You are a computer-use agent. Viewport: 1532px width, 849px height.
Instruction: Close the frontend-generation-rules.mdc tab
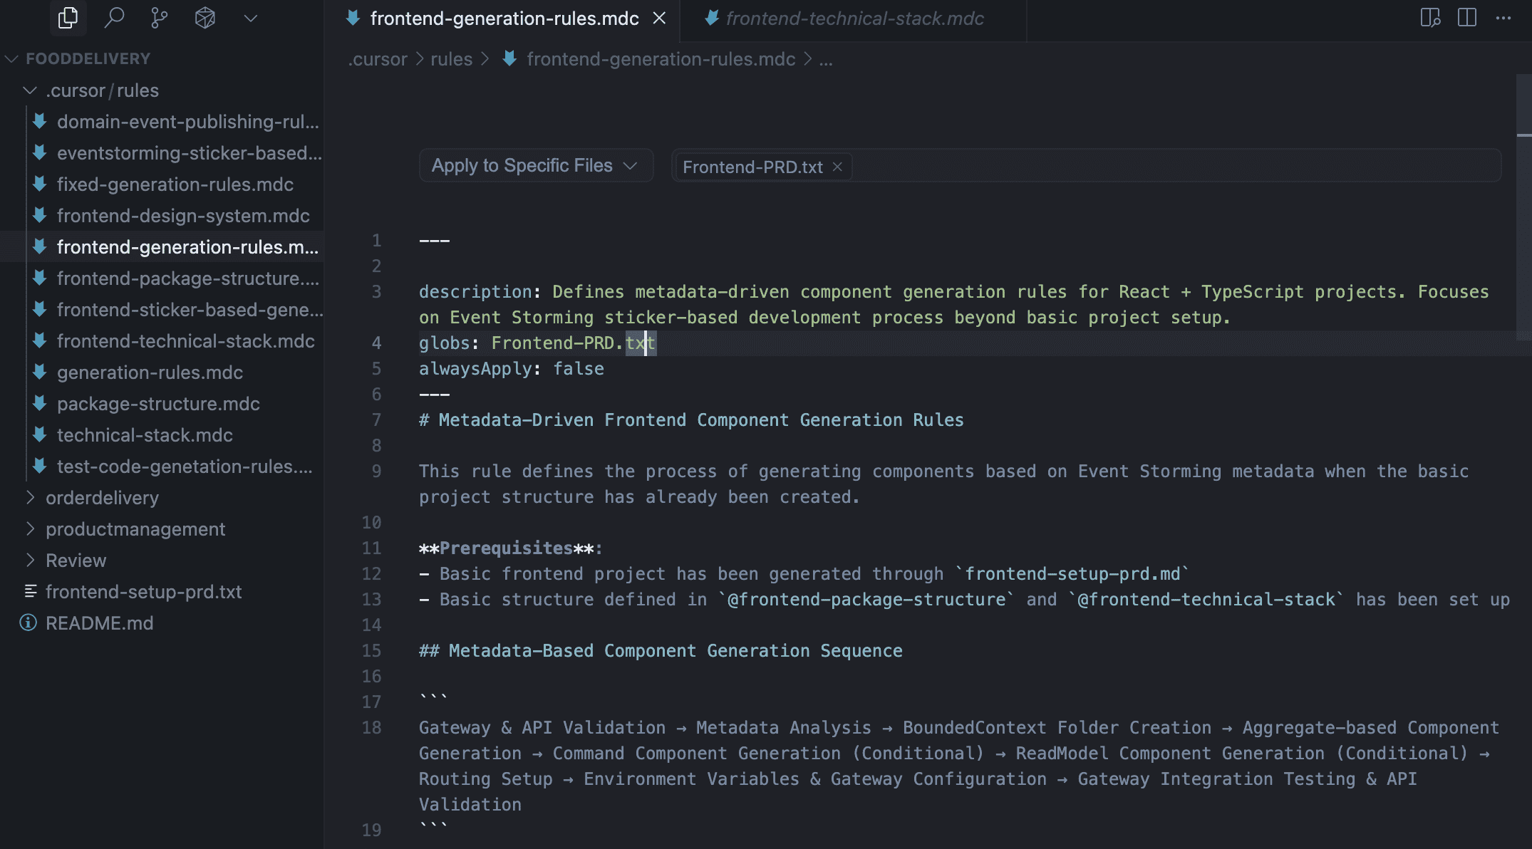point(660,19)
